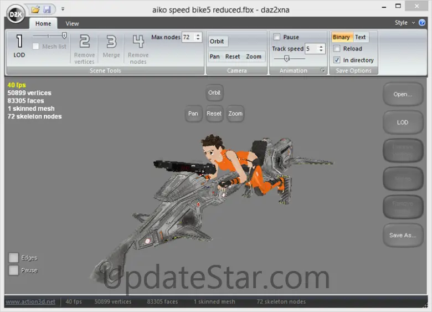Click Pan in the Camera ribbon group
The width and height of the screenshot is (432, 312).
pos(215,57)
